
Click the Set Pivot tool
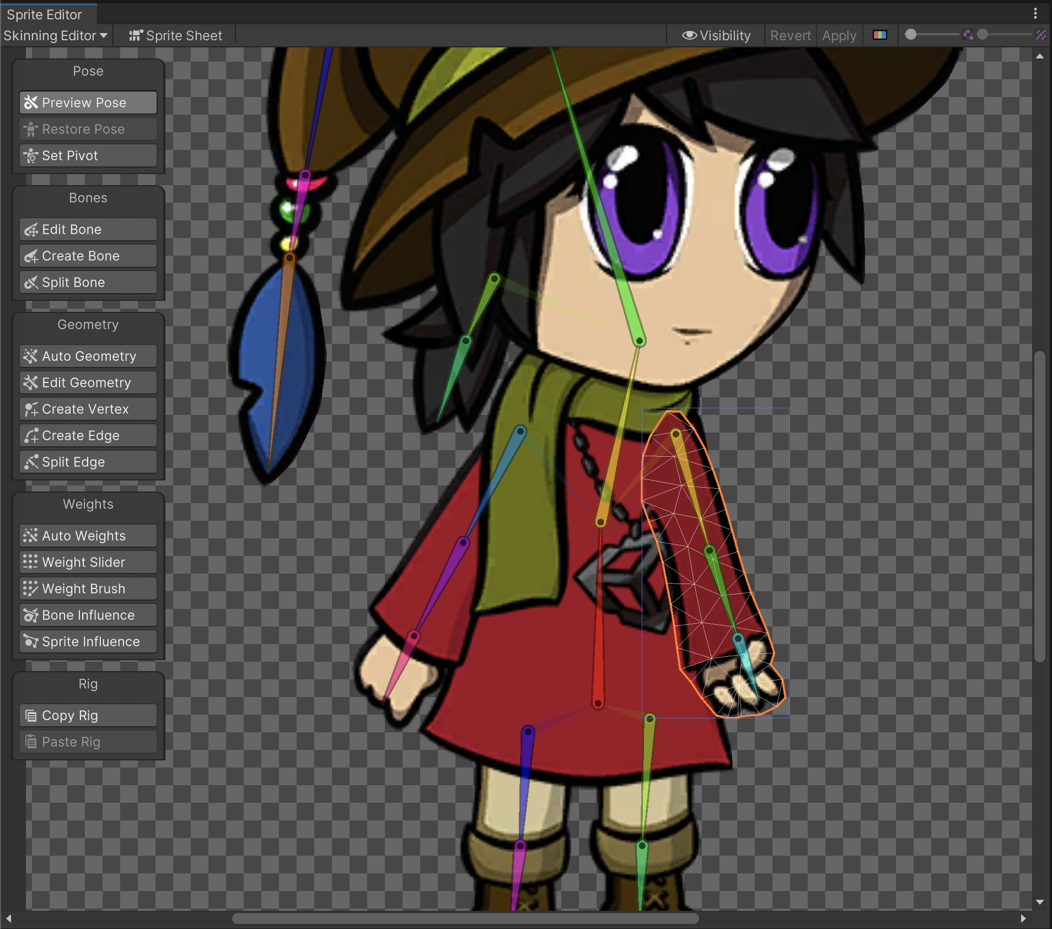tap(88, 156)
